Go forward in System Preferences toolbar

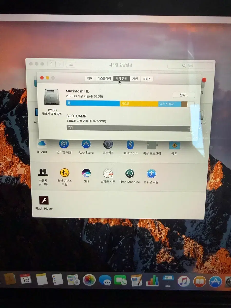click(60, 64)
